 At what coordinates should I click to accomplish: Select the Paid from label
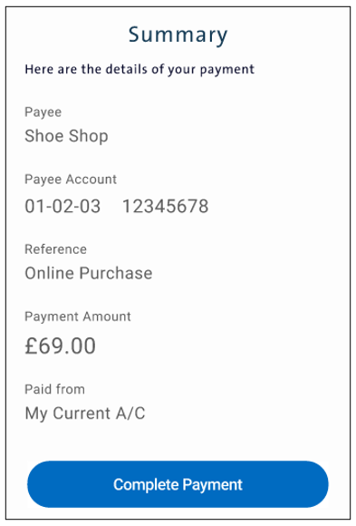(x=54, y=389)
